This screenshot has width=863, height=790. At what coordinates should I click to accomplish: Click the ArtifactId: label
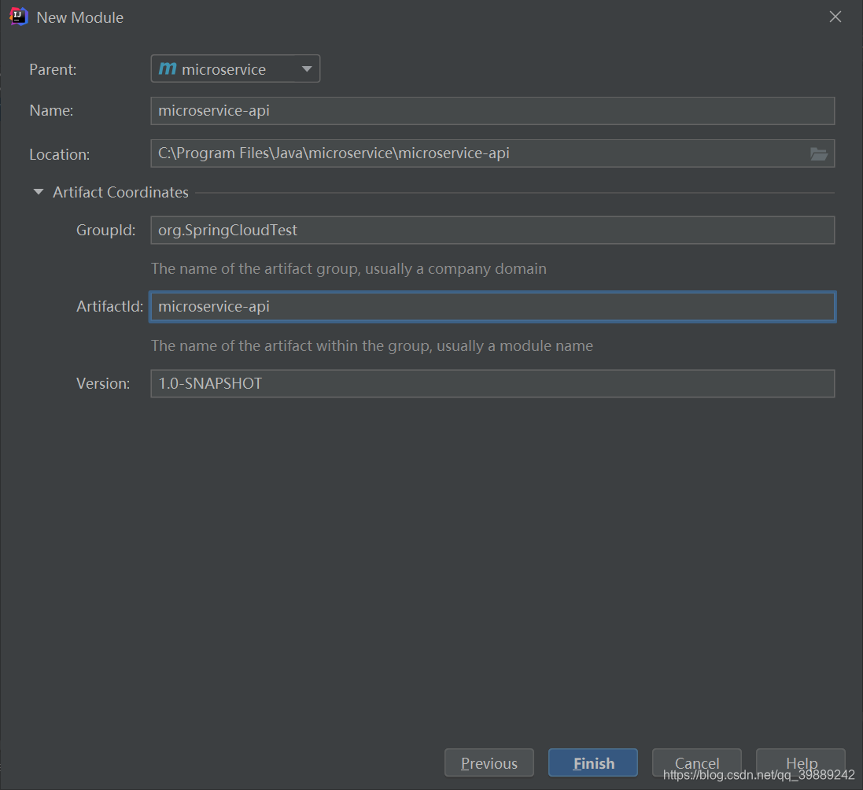pos(109,307)
